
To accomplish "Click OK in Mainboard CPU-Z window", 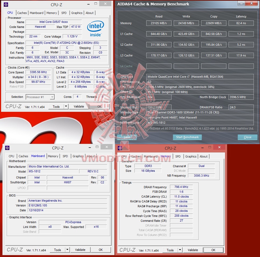I will tap(101, 250).
